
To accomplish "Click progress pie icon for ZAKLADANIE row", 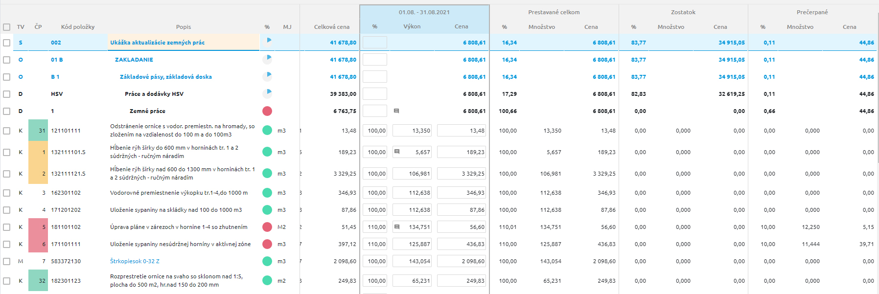I will click(267, 59).
